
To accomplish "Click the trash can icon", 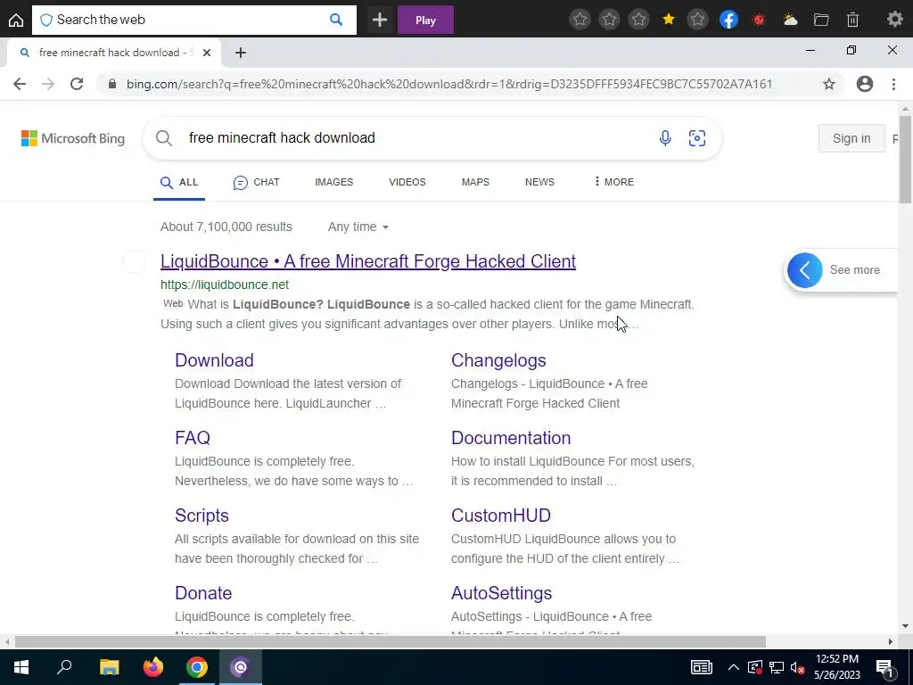I will pyautogui.click(x=852, y=20).
